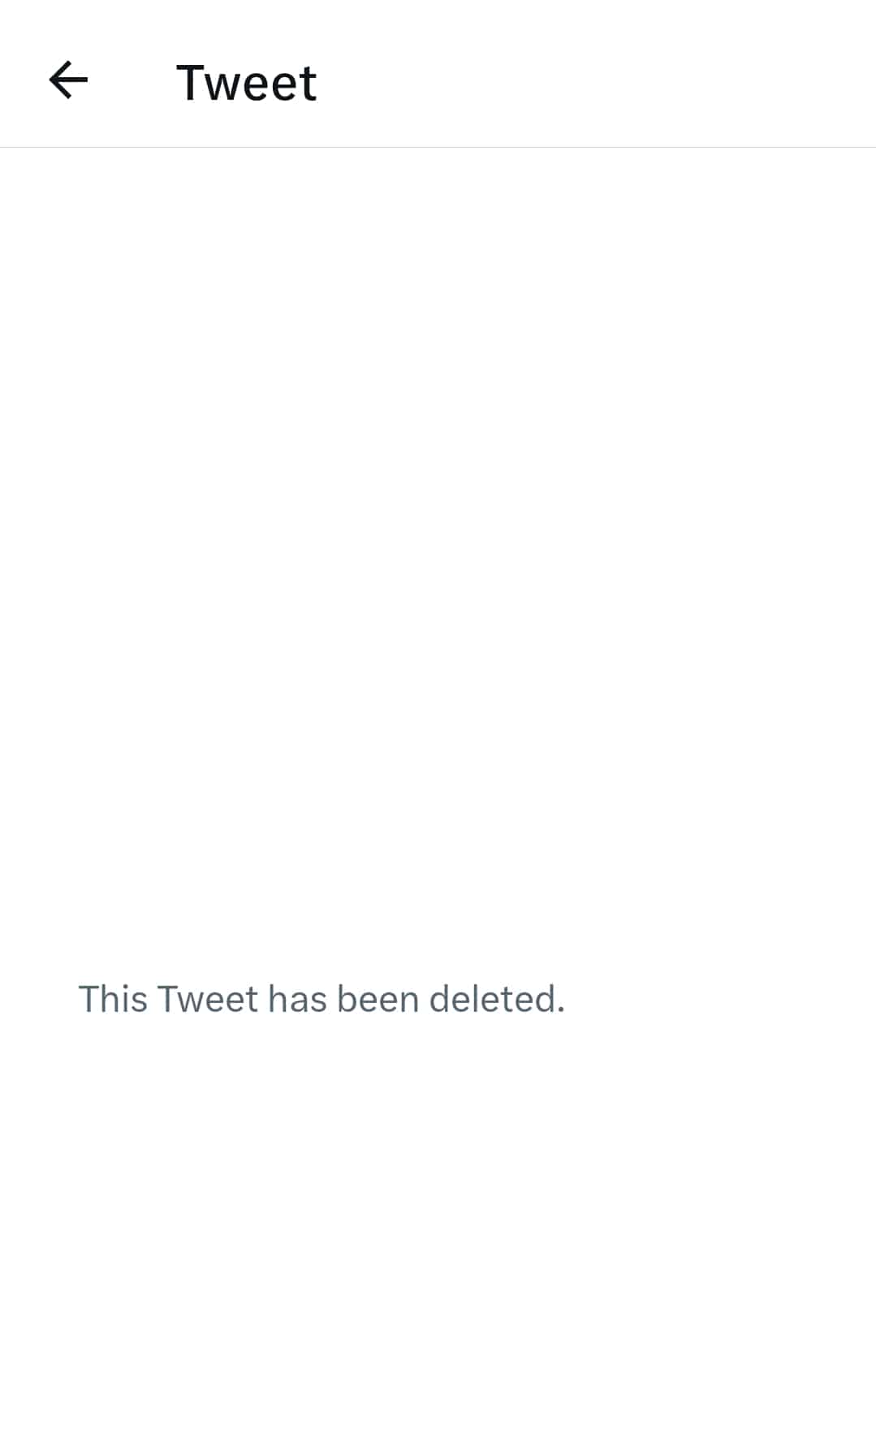Return to previous page via left arrow
The width and height of the screenshot is (876, 1445).
(68, 80)
